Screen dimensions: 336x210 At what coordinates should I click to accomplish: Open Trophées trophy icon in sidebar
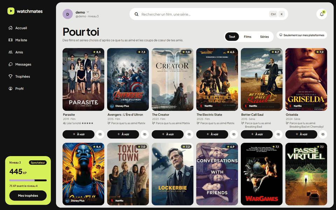pyautogui.click(x=10, y=76)
